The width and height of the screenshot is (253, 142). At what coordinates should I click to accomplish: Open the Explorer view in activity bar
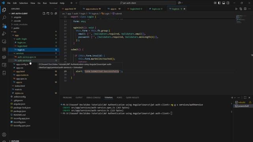pos(4,10)
